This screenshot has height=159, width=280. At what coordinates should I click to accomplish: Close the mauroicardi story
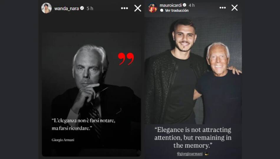[x=235, y=8]
